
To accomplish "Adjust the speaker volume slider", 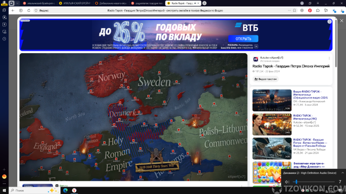I will tap(313, 182).
